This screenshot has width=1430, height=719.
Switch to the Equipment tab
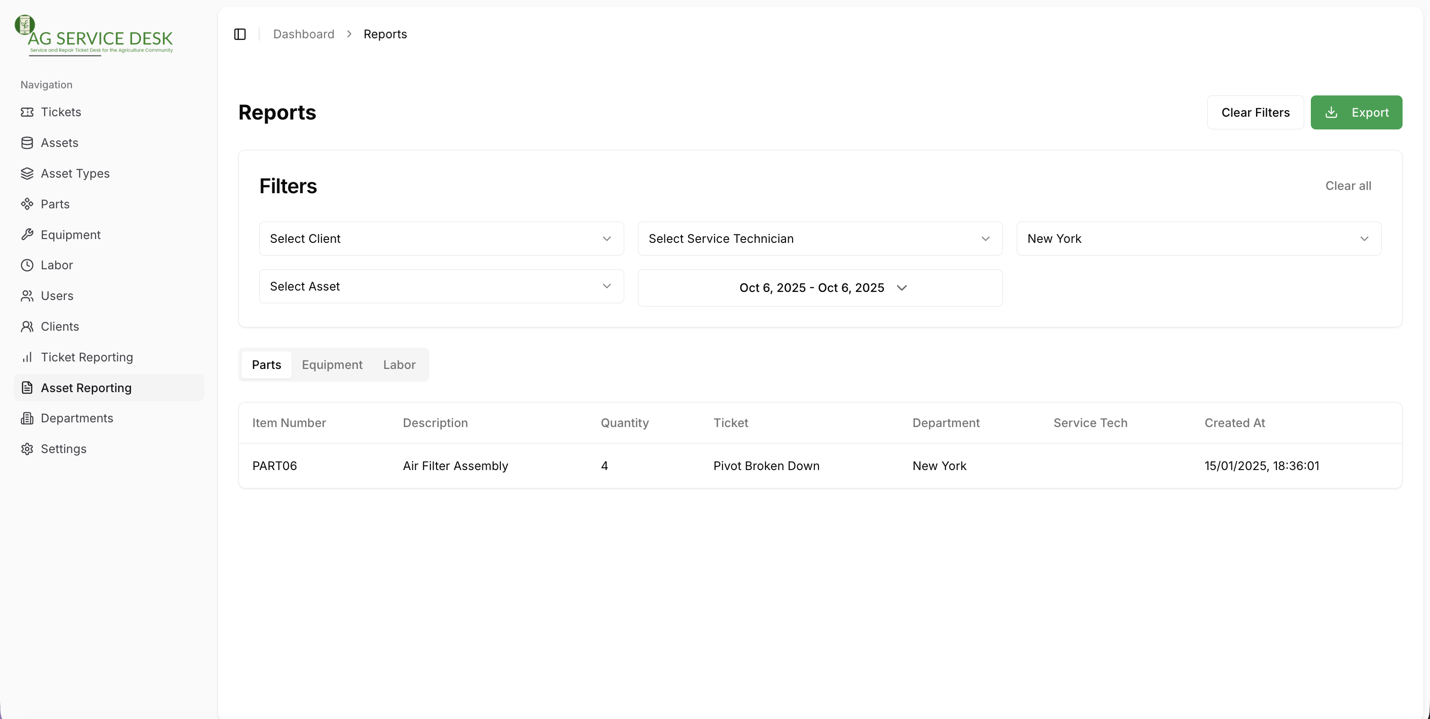point(332,365)
